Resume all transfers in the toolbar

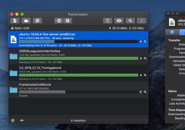(68, 21)
